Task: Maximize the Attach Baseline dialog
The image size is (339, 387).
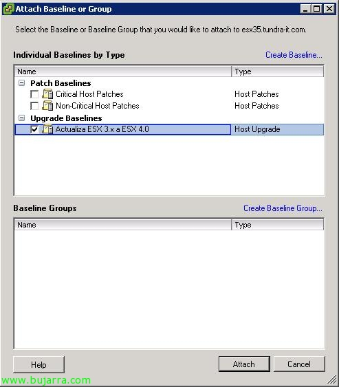Action: coord(317,9)
